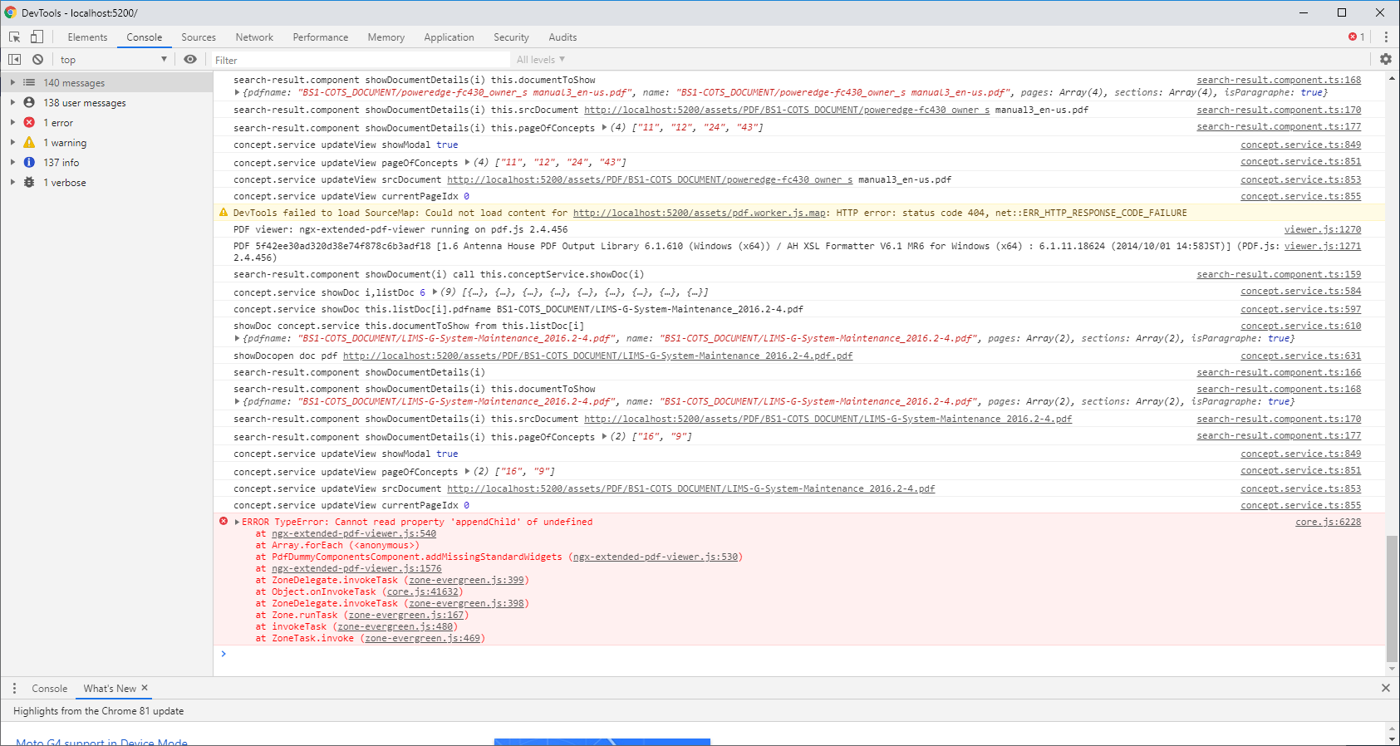Open ngx-extended-pdf-viewer.js:530 stack link
This screenshot has width=1400, height=746.
(656, 557)
